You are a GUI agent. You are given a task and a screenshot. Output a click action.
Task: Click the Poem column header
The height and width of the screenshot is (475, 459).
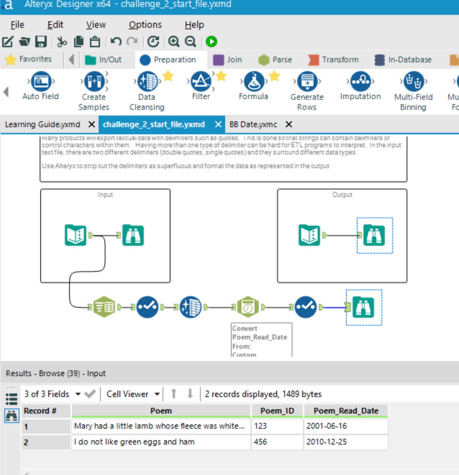pos(161,411)
